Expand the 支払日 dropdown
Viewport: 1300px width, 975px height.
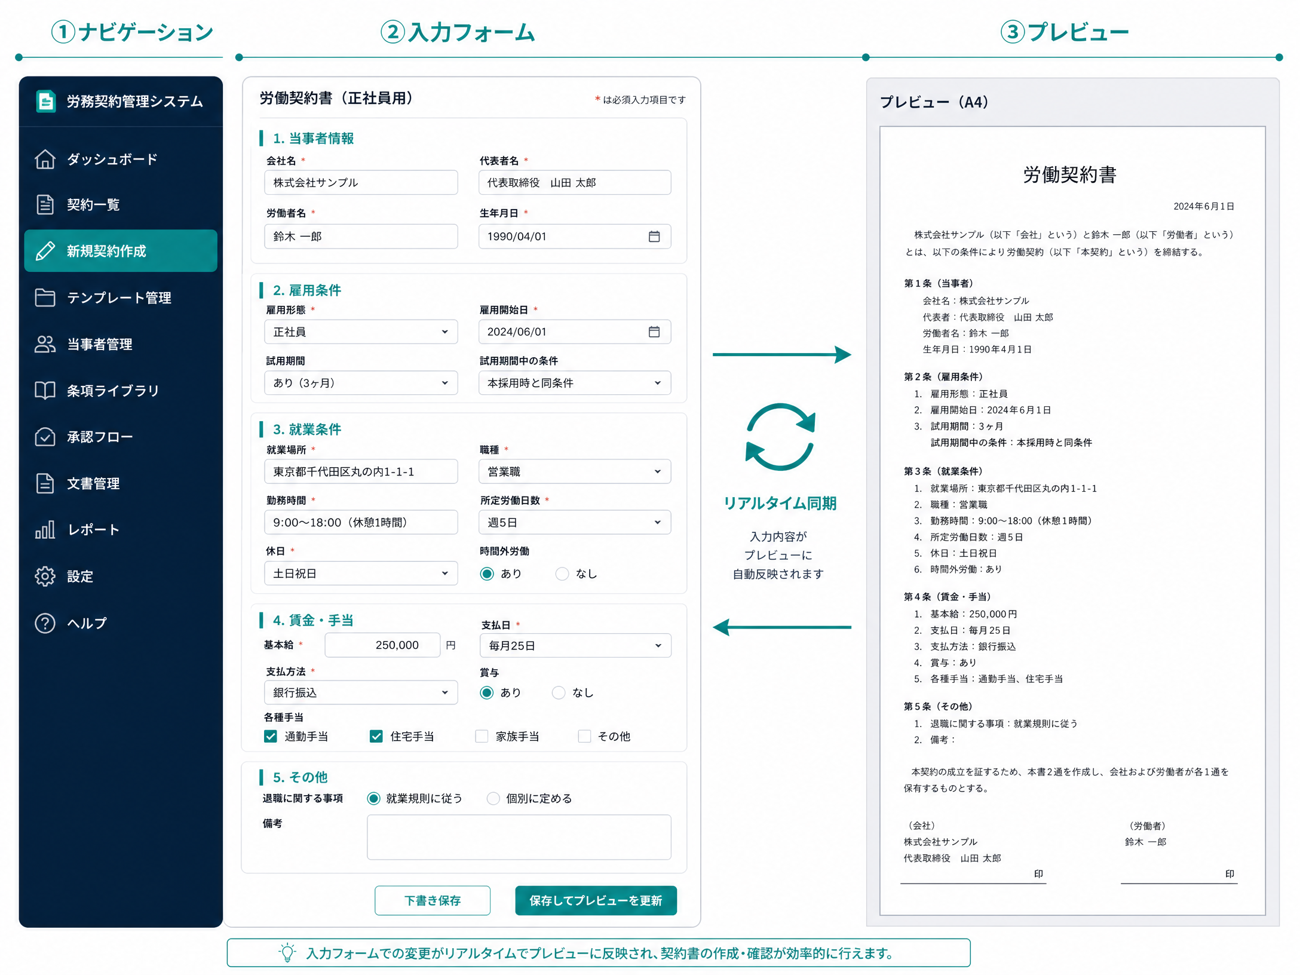tap(575, 645)
